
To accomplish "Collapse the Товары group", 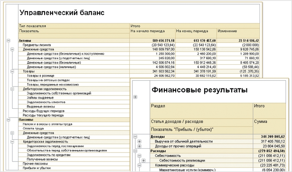I will pyautogui.click(x=12, y=71).
